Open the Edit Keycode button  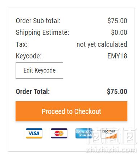click(x=39, y=70)
